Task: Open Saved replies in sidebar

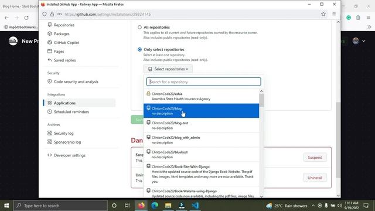Action: coord(64,60)
